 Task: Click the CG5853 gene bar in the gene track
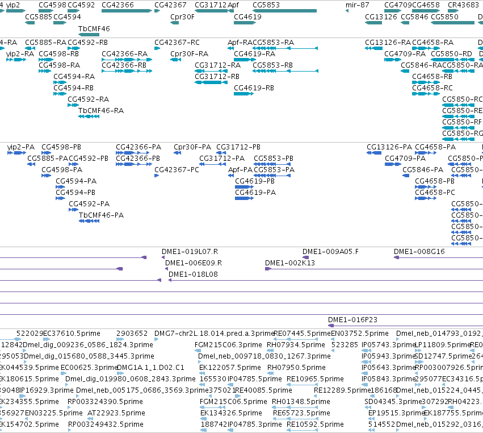click(x=284, y=11)
